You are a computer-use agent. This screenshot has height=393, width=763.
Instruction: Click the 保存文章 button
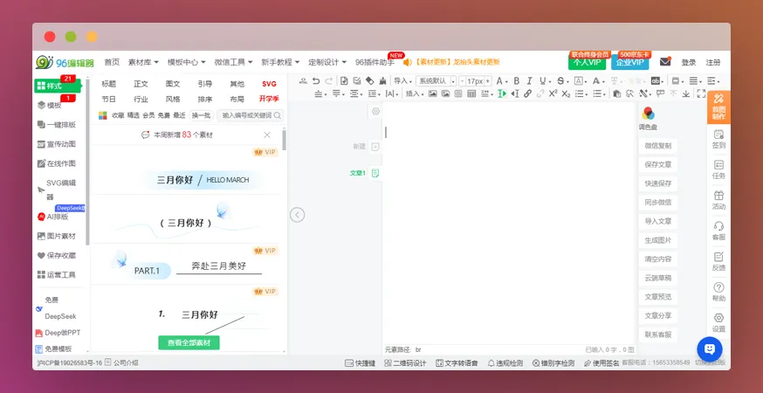(658, 164)
